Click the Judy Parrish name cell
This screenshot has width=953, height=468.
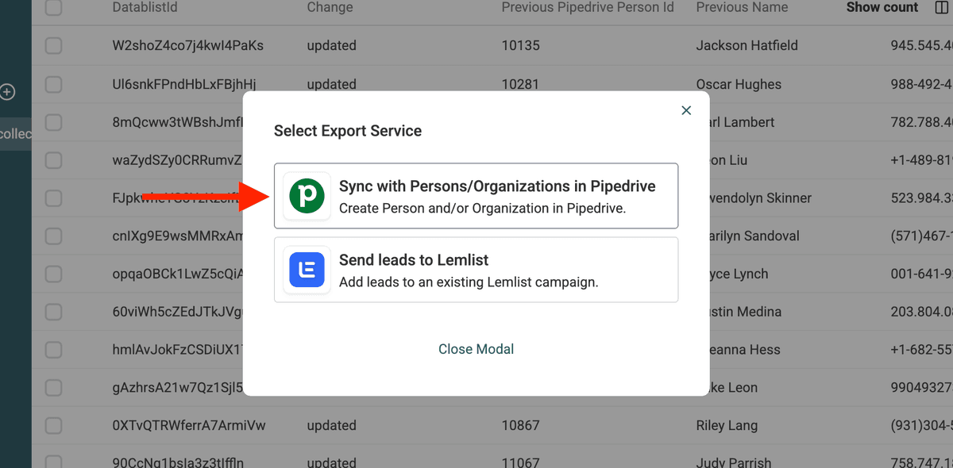pos(733,462)
